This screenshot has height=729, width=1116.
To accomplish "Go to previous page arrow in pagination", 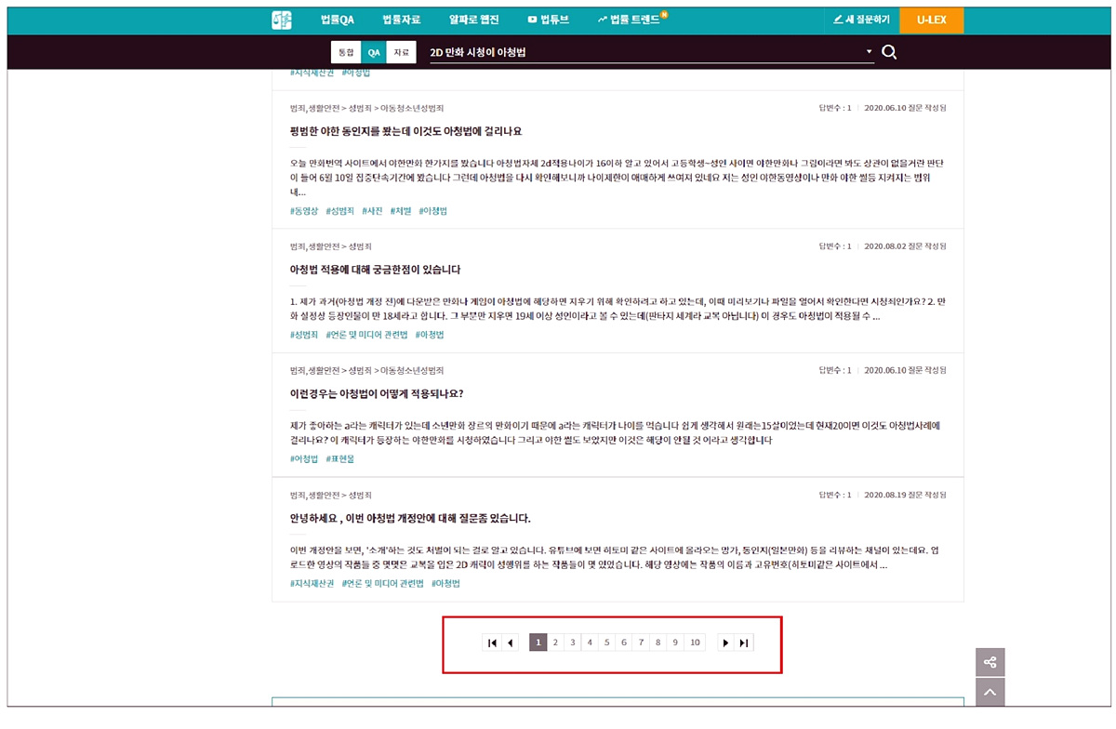I will [510, 643].
